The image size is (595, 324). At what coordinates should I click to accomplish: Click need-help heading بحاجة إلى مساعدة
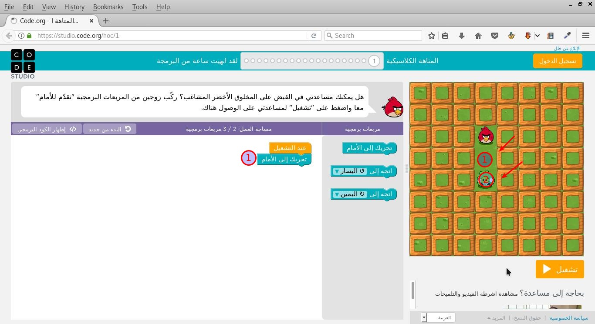(552, 293)
